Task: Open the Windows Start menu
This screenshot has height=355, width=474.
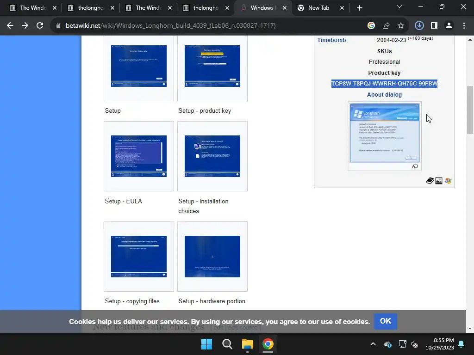Action: click(207, 344)
